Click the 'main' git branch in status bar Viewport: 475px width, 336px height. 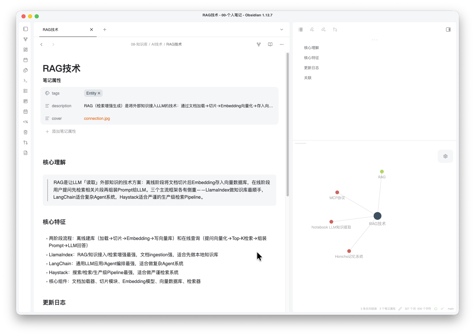[x=451, y=309]
